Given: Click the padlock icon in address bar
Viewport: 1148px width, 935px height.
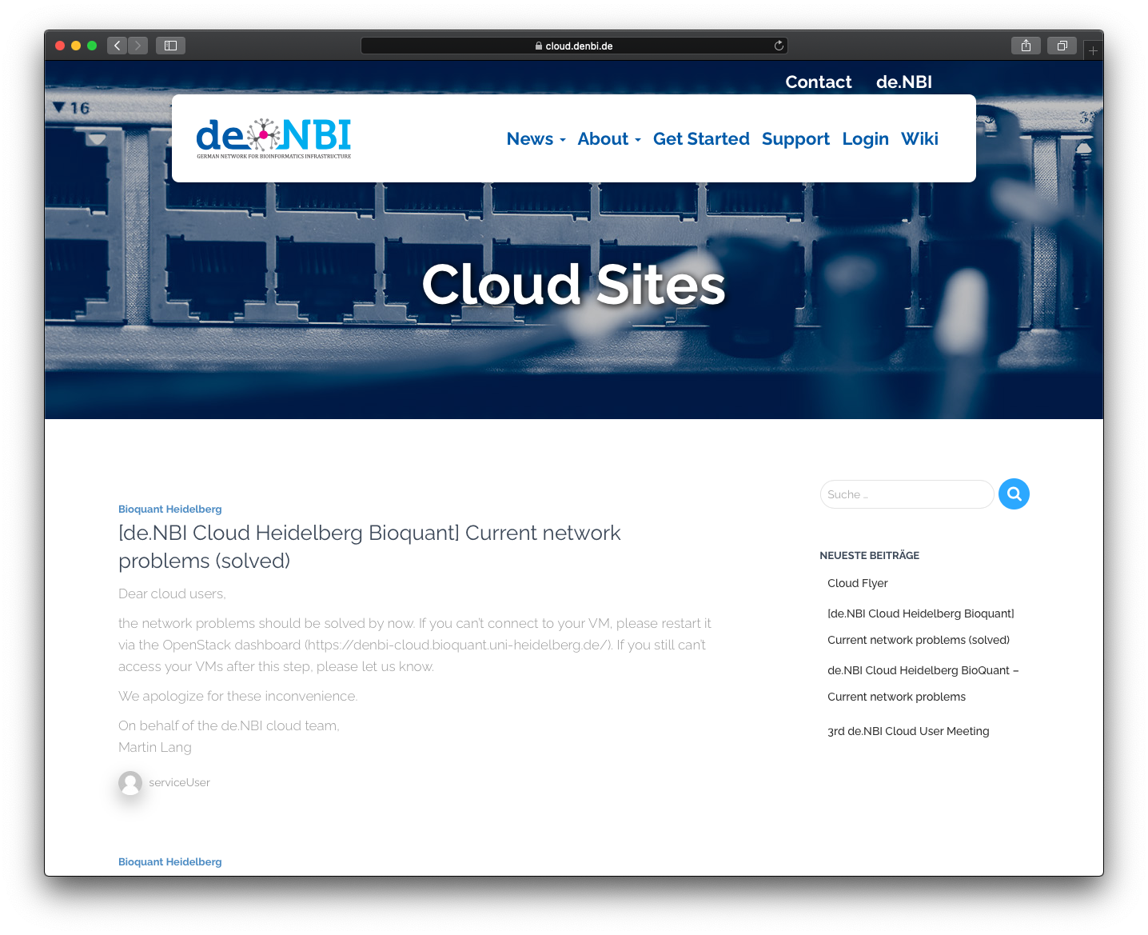Looking at the screenshot, I should click(x=539, y=46).
